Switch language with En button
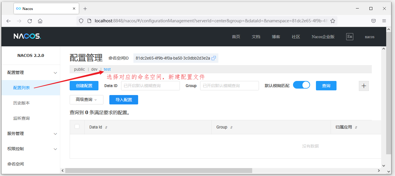This screenshot has height=176, width=395. click(349, 36)
